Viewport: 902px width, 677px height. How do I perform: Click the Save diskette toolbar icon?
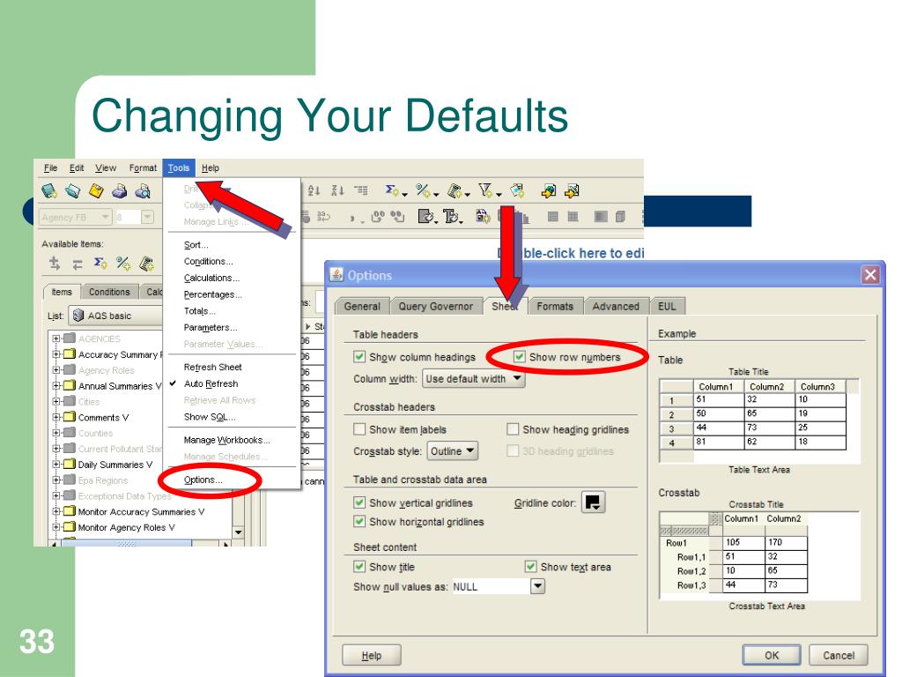(x=96, y=190)
